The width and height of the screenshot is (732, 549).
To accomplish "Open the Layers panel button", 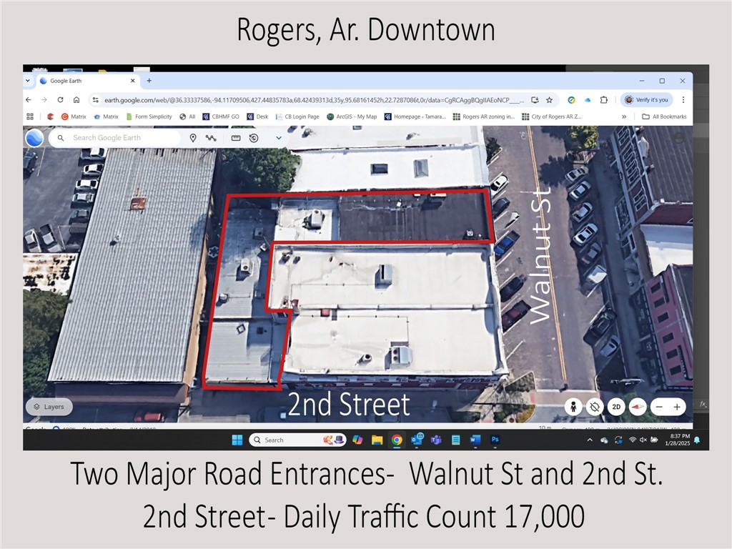I will [x=49, y=407].
